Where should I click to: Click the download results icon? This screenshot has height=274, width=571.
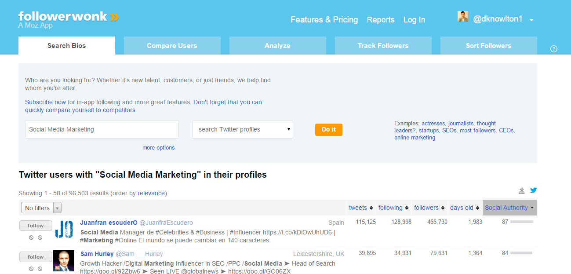click(x=522, y=190)
